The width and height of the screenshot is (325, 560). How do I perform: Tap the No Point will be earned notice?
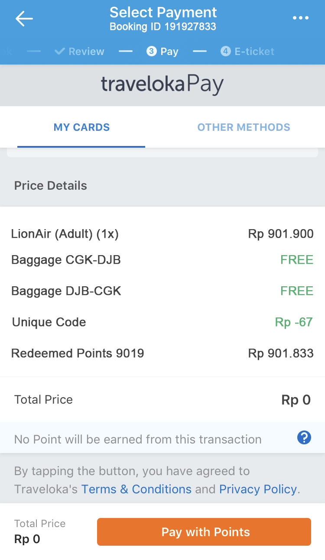pyautogui.click(x=138, y=439)
